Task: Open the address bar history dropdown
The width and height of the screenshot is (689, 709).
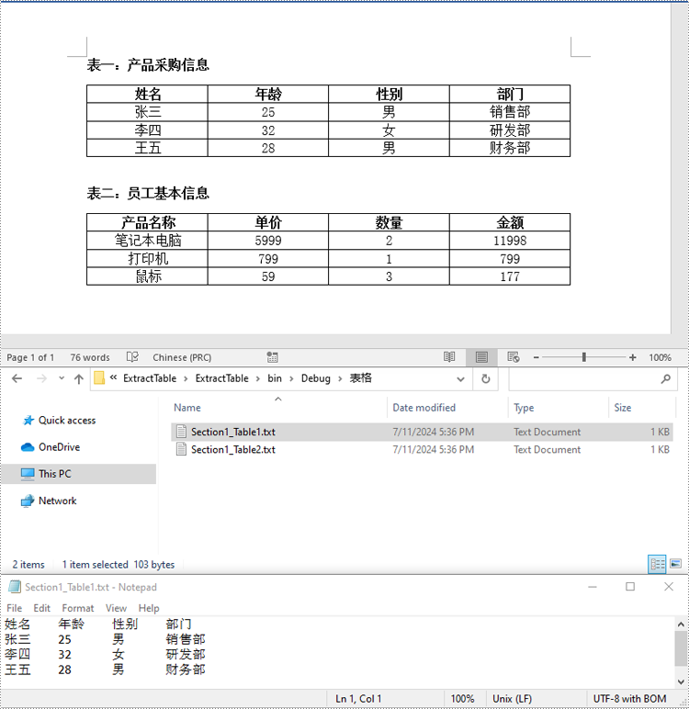Action: pos(460,379)
